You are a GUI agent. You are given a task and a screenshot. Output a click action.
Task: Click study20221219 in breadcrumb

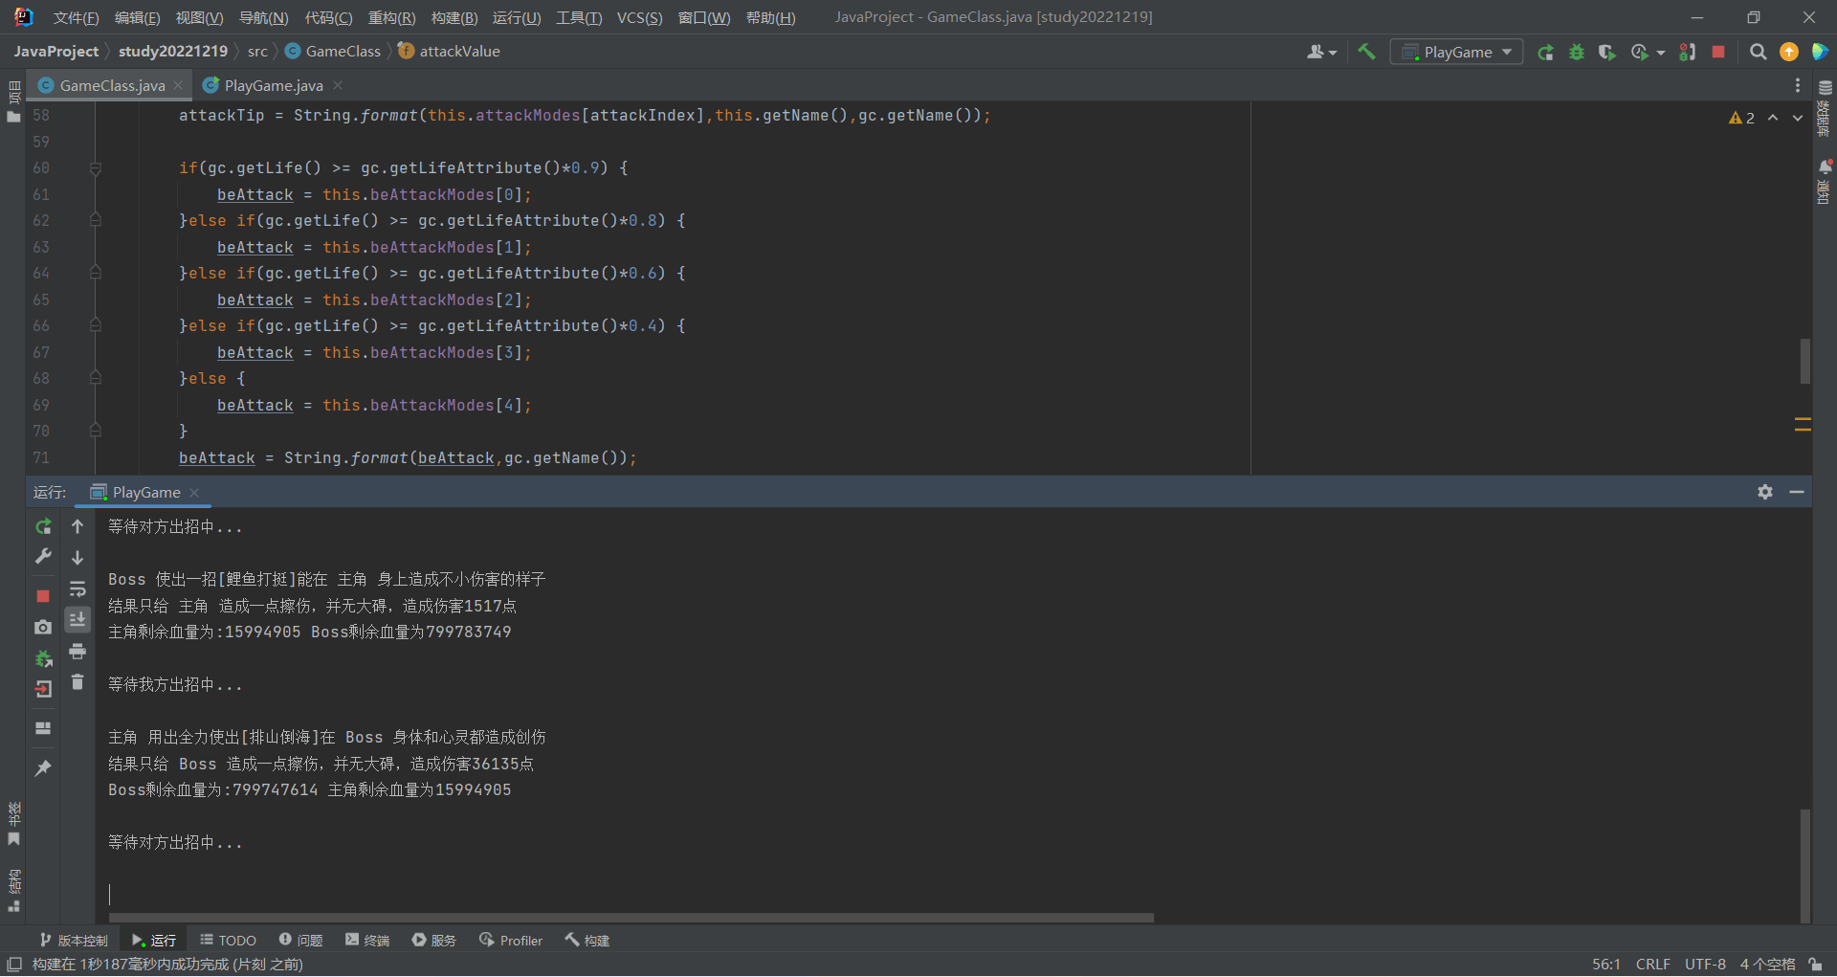pyautogui.click(x=173, y=52)
